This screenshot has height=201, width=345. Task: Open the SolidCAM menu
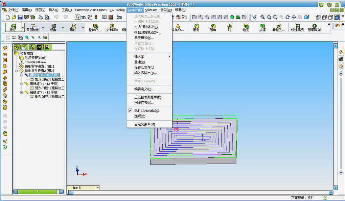(151, 10)
